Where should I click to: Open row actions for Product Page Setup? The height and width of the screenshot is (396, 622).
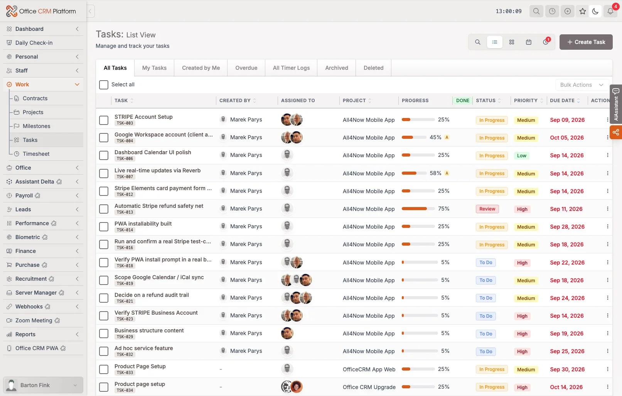tap(607, 369)
